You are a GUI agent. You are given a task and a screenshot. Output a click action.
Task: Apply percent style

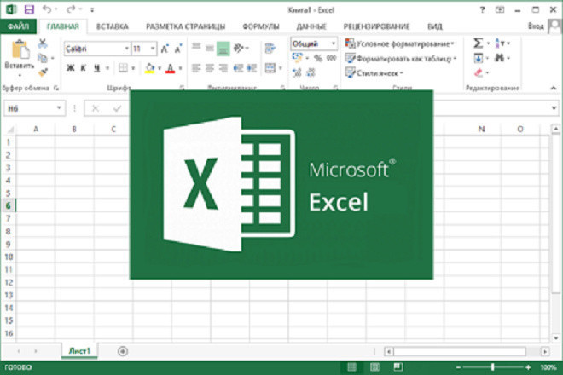coord(318,58)
